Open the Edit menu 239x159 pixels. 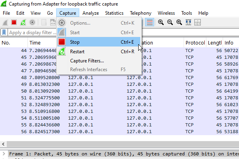pyautogui.click(x=20, y=13)
